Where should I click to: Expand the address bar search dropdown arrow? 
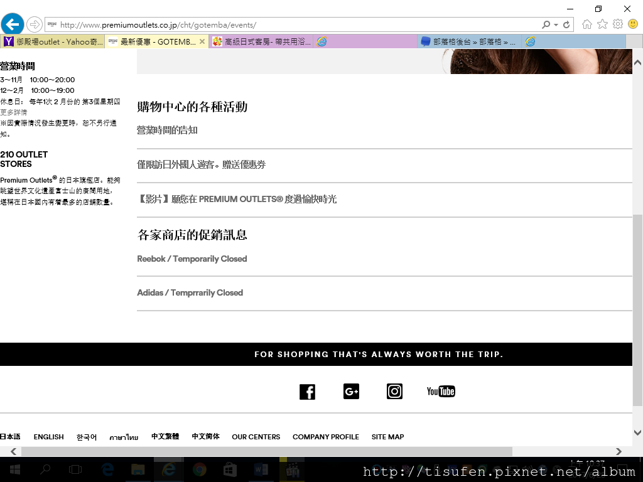556,25
